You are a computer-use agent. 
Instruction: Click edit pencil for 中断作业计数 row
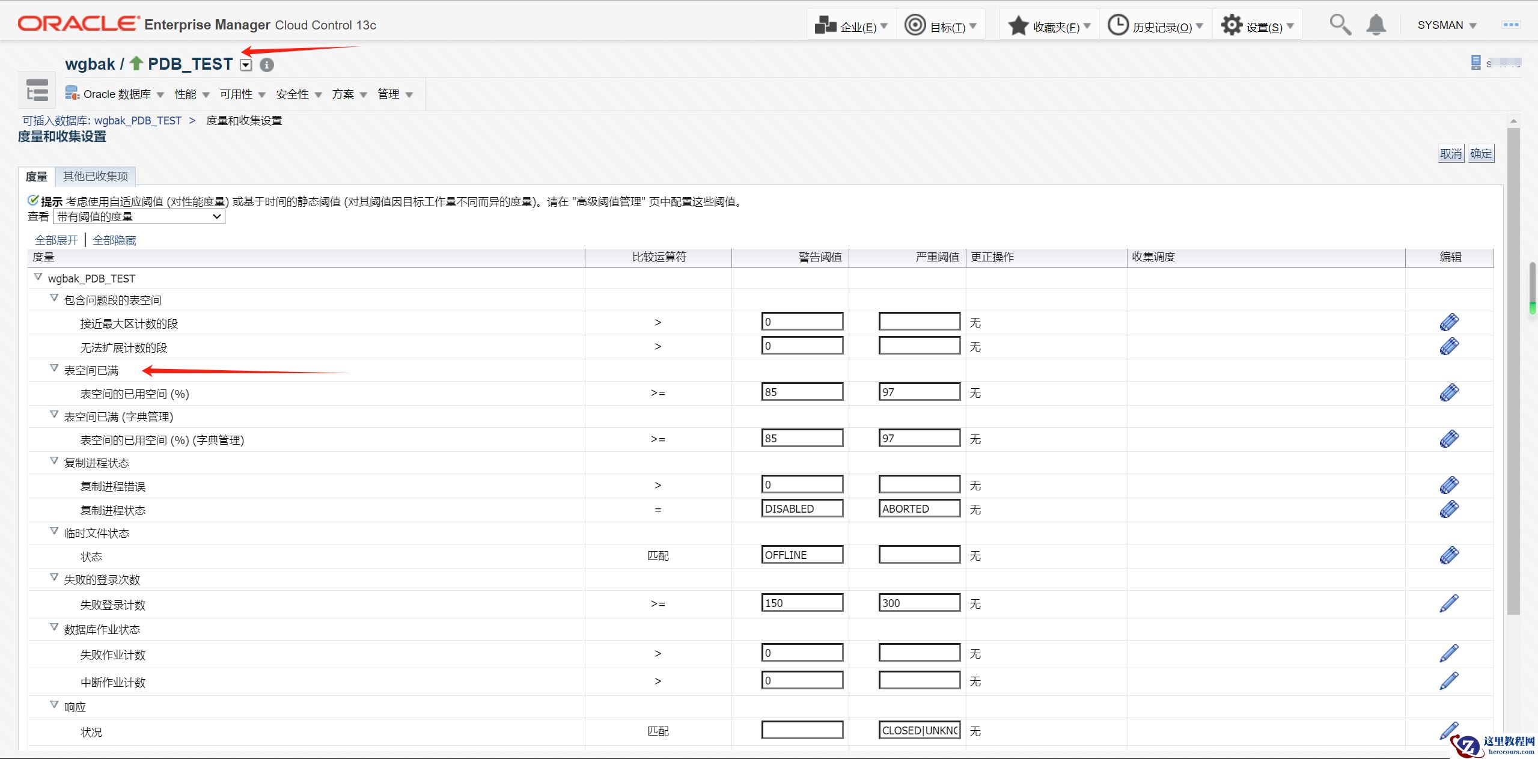[1449, 681]
